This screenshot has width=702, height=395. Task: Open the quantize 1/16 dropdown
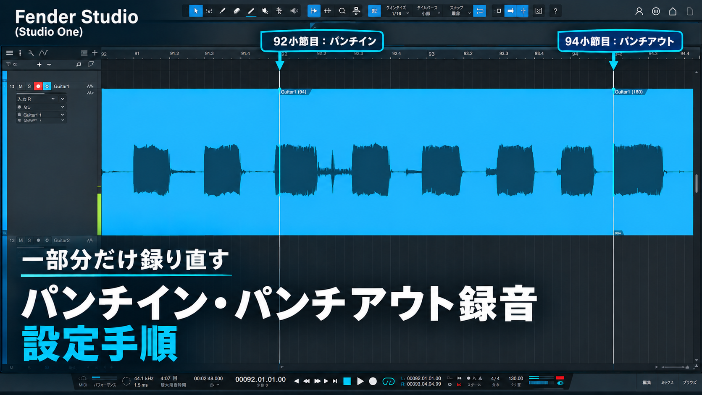coord(397,11)
